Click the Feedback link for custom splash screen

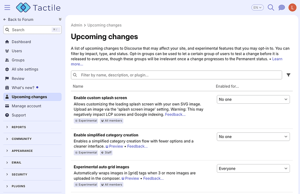point(175,115)
